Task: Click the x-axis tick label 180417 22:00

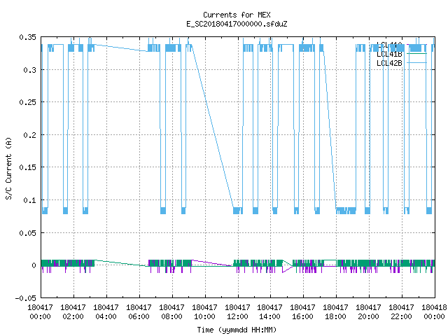Action: 401,312
